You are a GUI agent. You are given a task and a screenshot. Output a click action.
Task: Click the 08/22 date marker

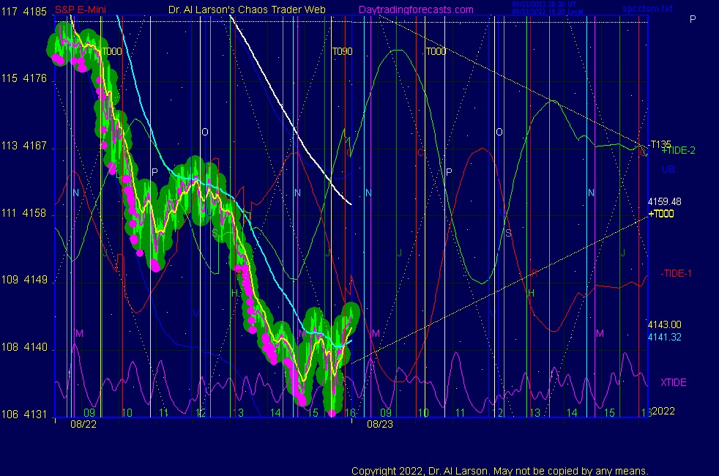coord(83,423)
